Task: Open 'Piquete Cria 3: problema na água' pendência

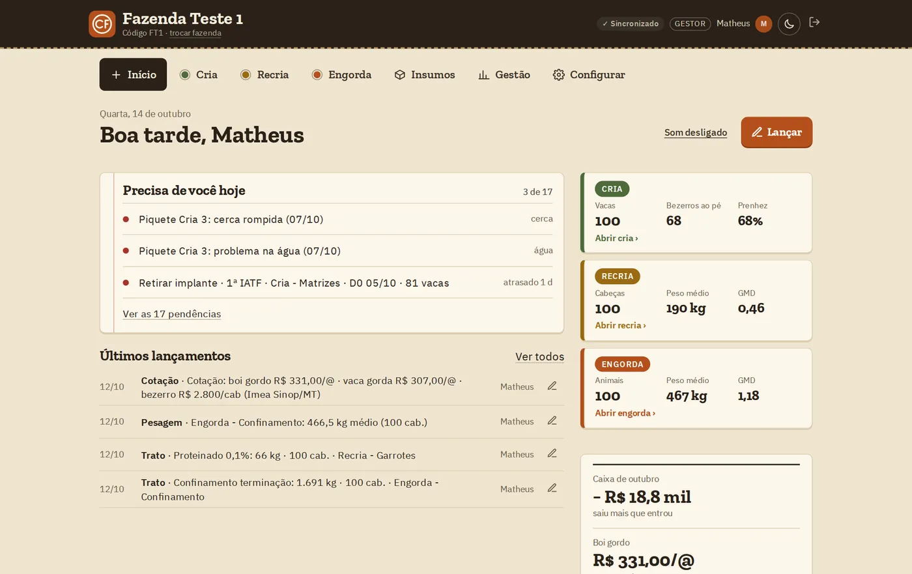Action: [337, 251]
